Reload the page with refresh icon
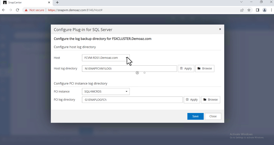 coord(17,10)
